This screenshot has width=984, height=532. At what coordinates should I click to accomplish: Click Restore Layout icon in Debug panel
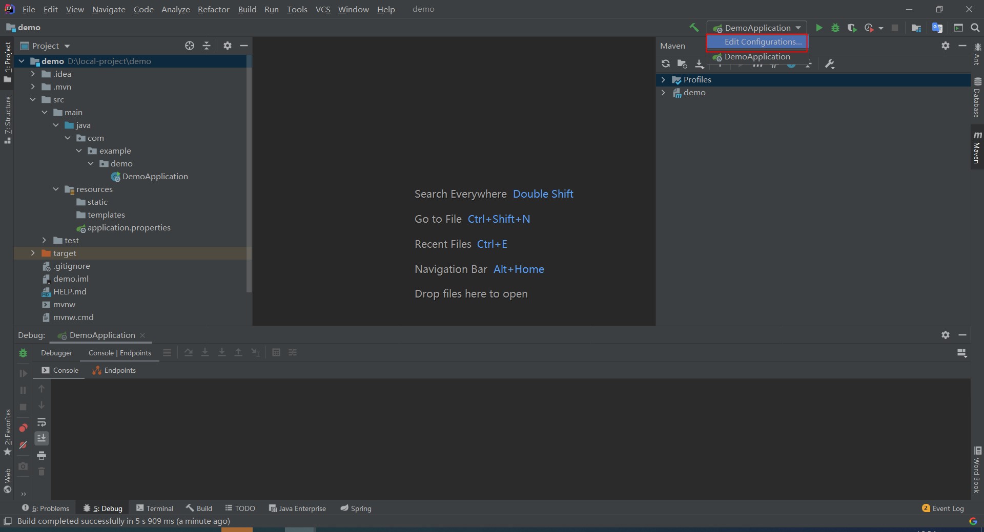[962, 353]
